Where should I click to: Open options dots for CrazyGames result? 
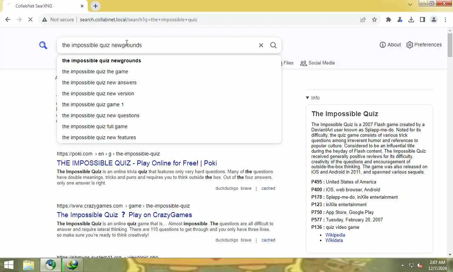(256, 240)
